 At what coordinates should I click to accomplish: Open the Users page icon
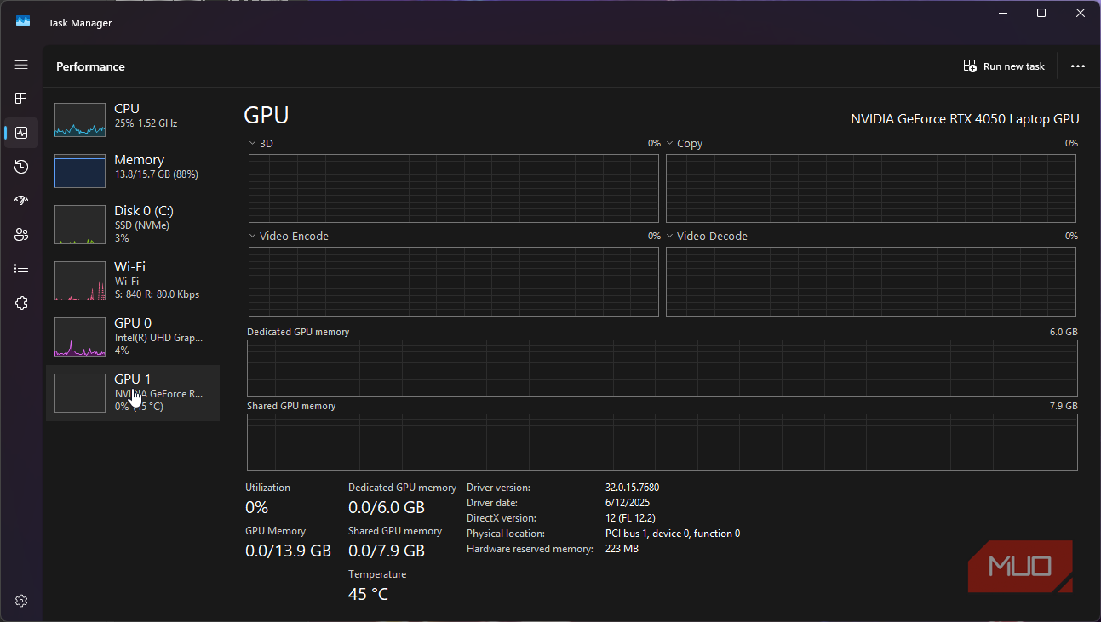(x=21, y=235)
